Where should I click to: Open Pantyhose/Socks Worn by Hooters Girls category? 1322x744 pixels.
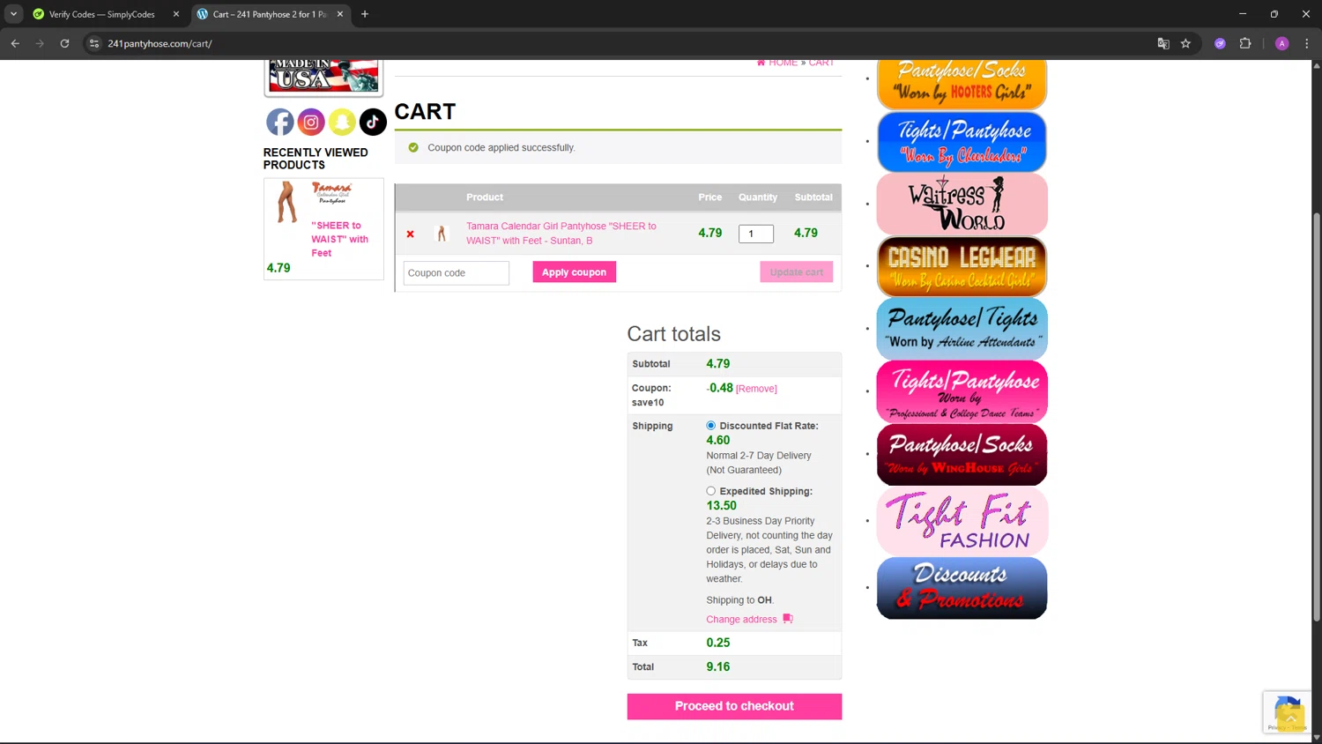(x=962, y=83)
